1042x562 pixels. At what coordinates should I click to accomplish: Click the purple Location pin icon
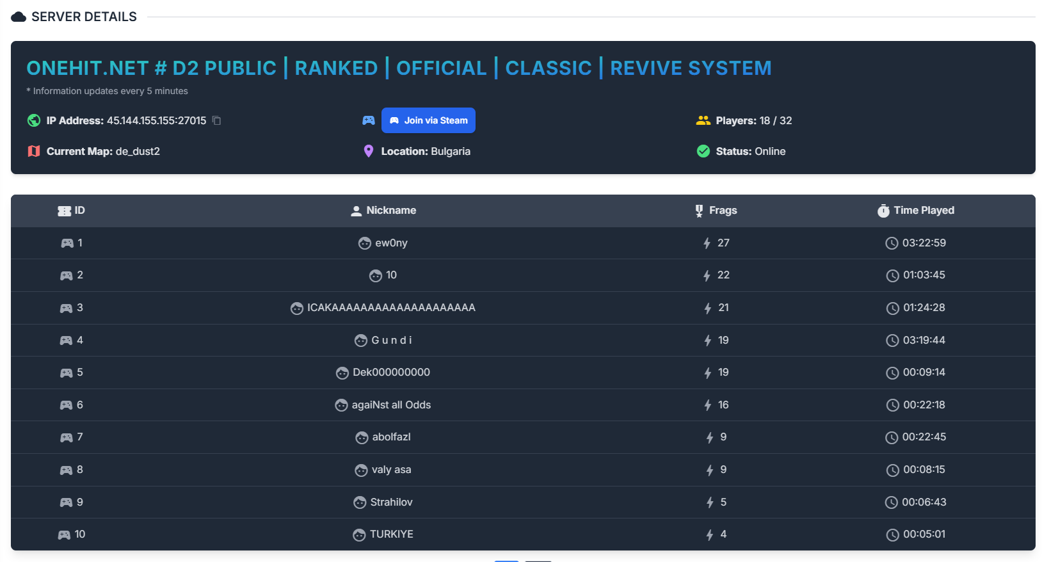[368, 151]
